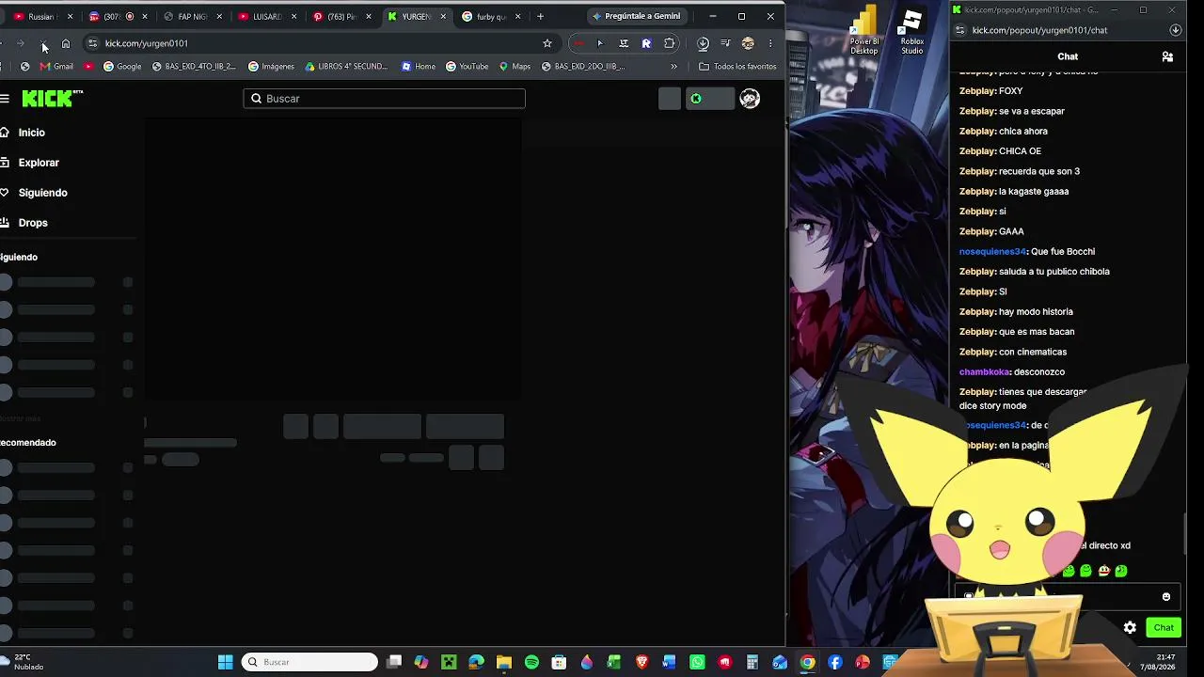Image resolution: width=1204 pixels, height=677 pixels.
Task: Click the Kick user profile avatar
Action: point(750,99)
